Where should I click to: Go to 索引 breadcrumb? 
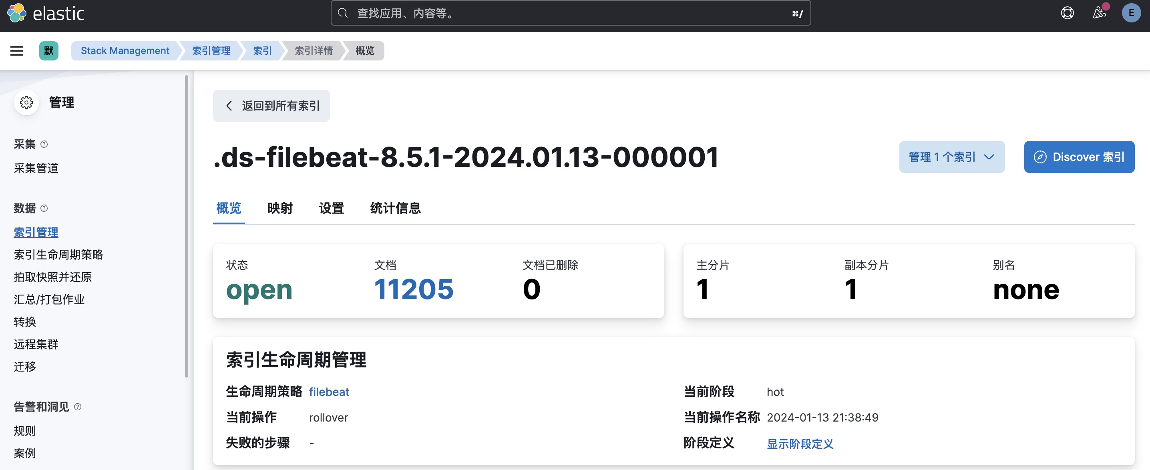[263, 51]
